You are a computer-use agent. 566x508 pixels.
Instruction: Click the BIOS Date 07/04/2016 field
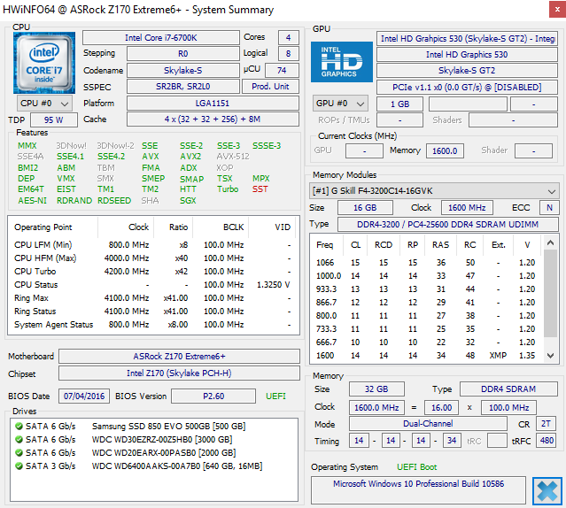click(84, 396)
